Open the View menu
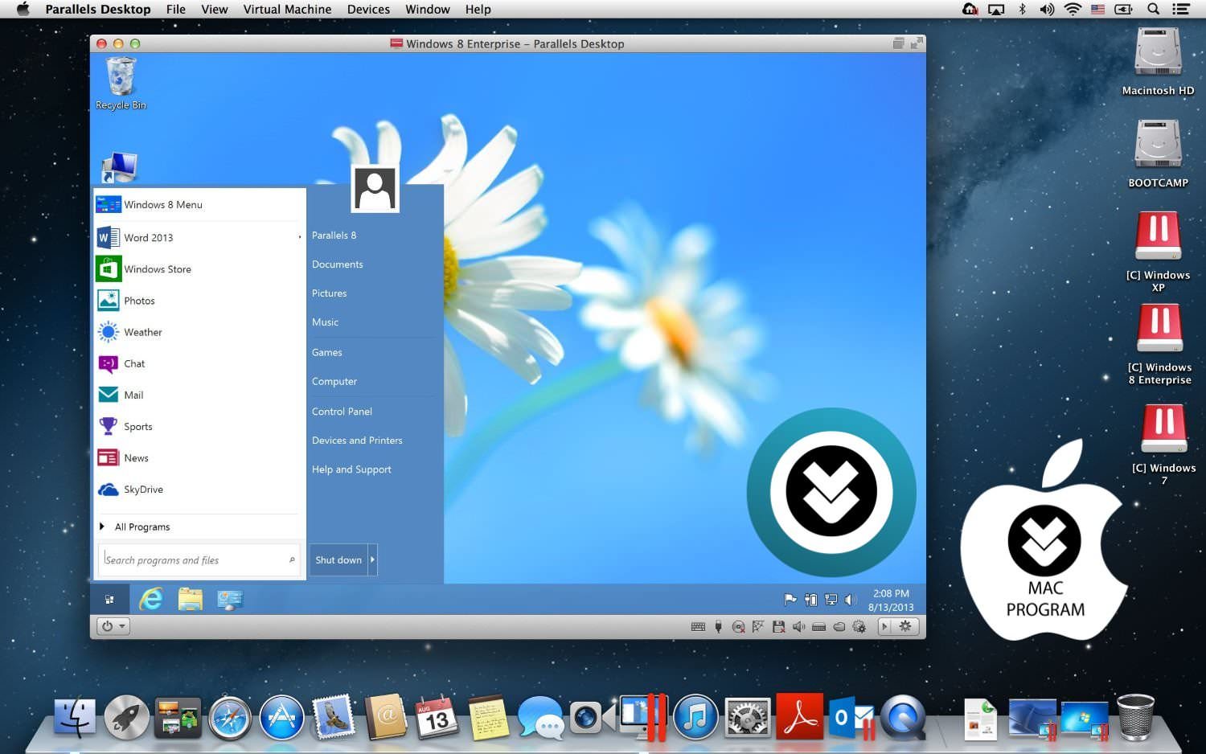This screenshot has height=754, width=1206. coord(215,9)
